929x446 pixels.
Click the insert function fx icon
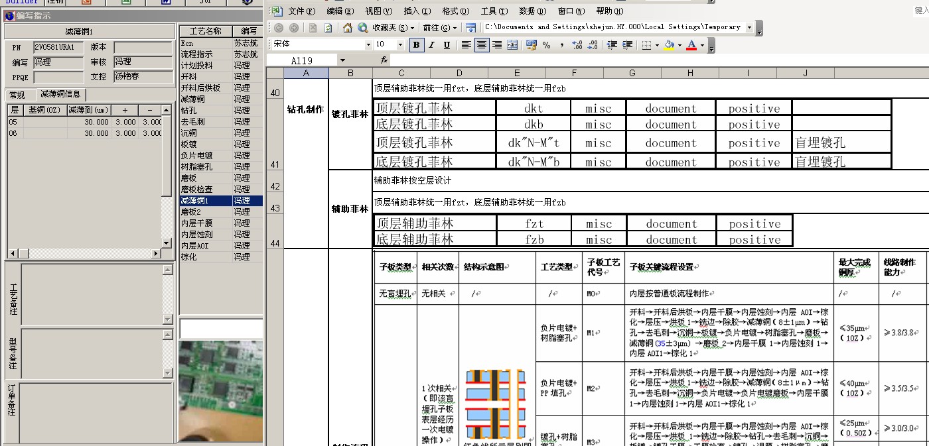point(384,60)
